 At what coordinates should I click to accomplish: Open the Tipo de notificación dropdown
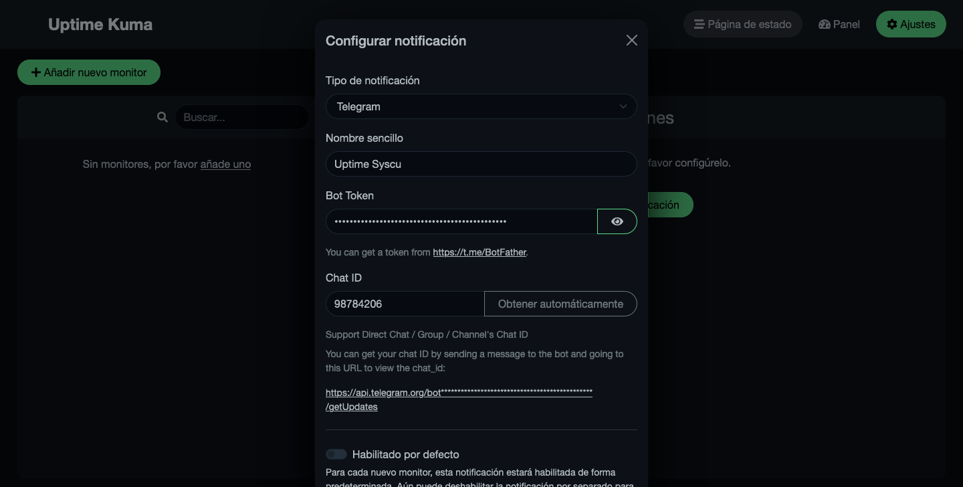(x=481, y=106)
